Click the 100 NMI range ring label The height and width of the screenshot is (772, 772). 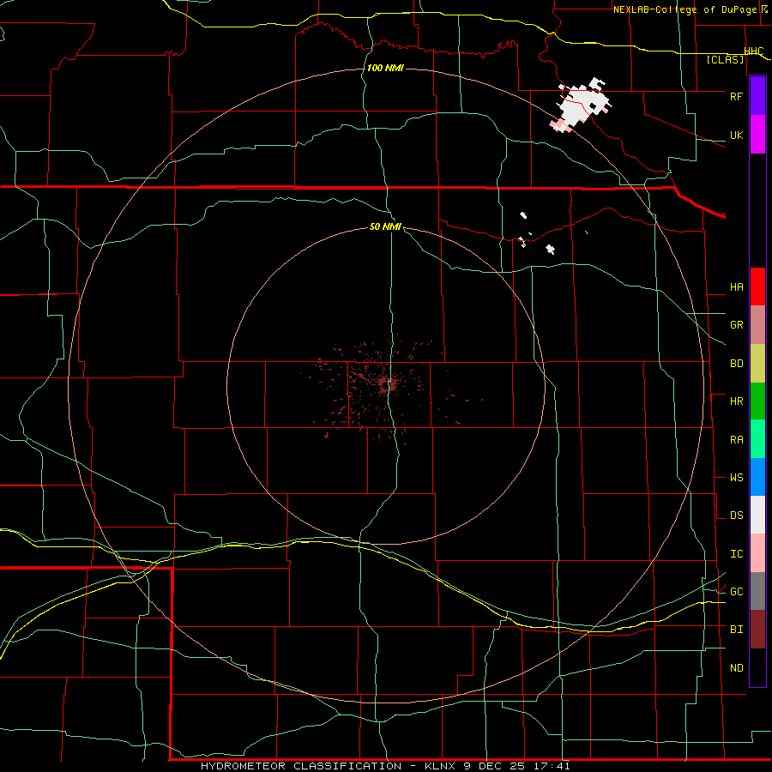pyautogui.click(x=385, y=68)
